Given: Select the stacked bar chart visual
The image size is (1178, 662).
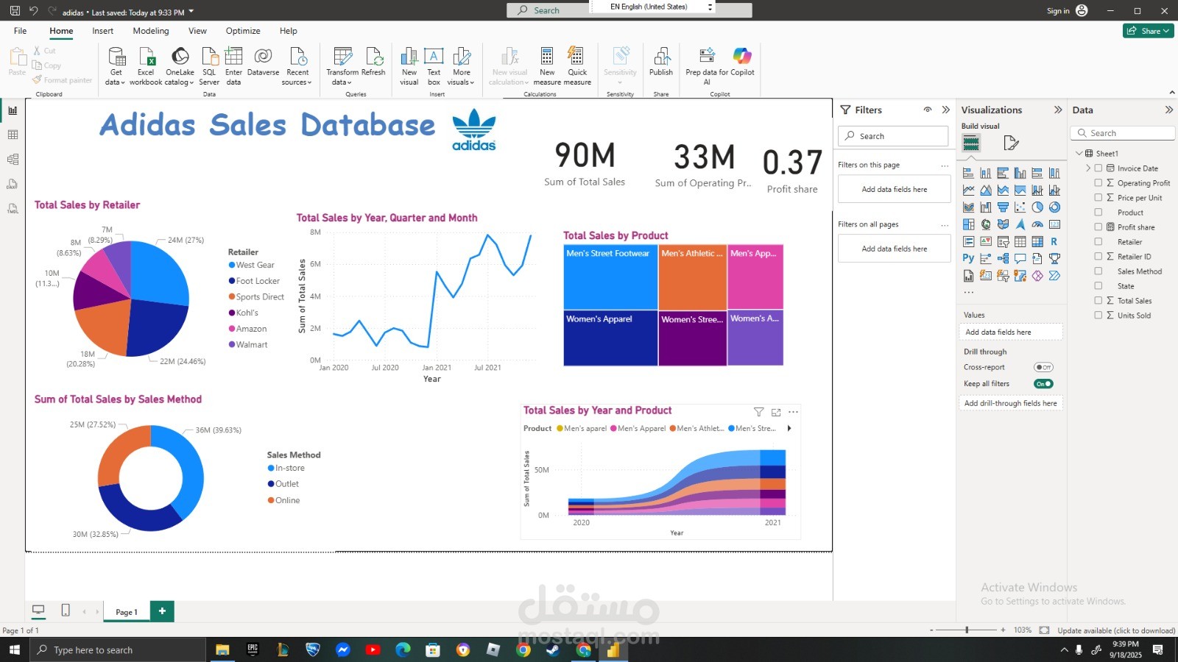Looking at the screenshot, I should [968, 173].
